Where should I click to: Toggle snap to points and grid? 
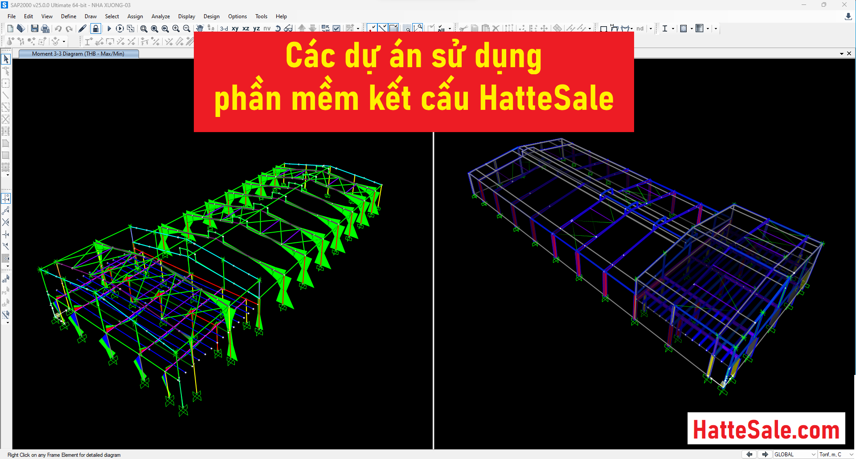click(6, 198)
